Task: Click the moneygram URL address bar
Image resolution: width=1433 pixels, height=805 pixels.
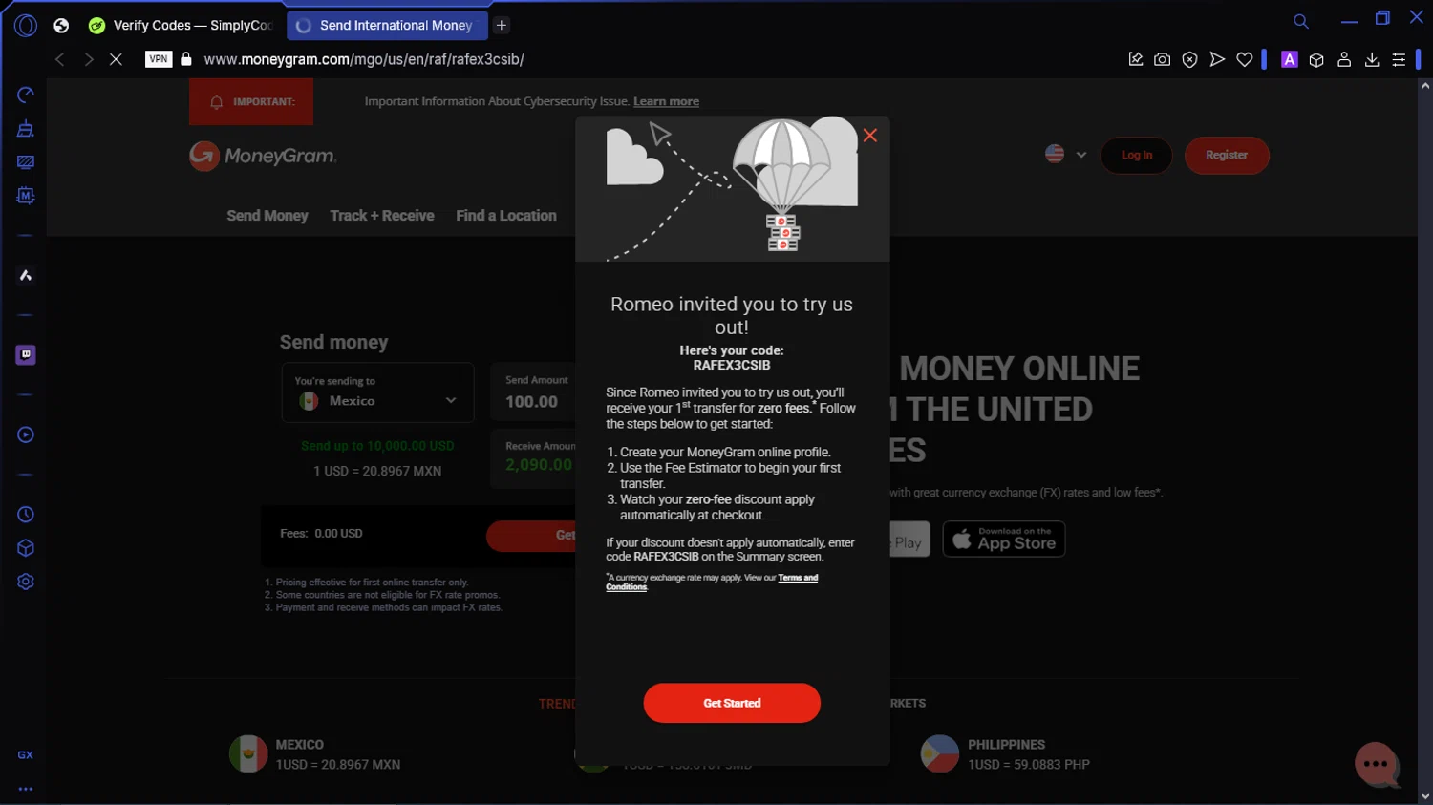Action: 364,59
